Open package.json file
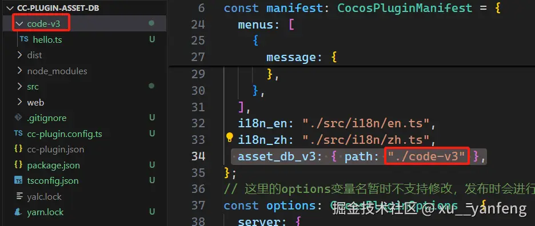535x226 pixels. point(54,166)
